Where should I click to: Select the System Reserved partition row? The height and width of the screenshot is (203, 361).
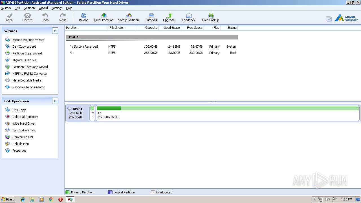[x=152, y=47]
